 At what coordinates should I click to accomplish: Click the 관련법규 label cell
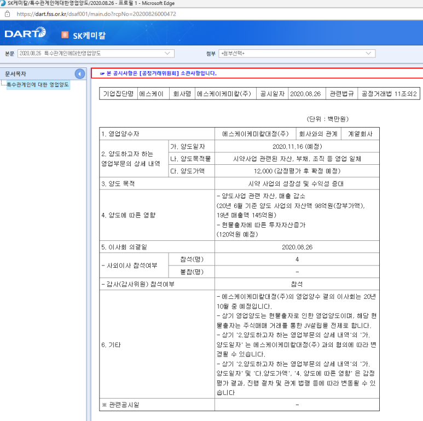341,94
